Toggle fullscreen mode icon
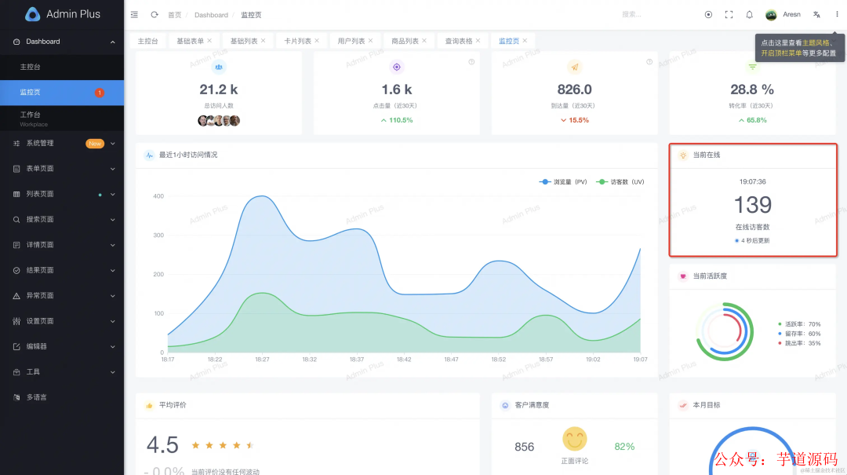The height and width of the screenshot is (475, 847). tap(729, 15)
